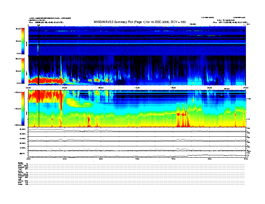
Task: Click the WIND/WAVES Summary Plot title
Action: [140, 22]
